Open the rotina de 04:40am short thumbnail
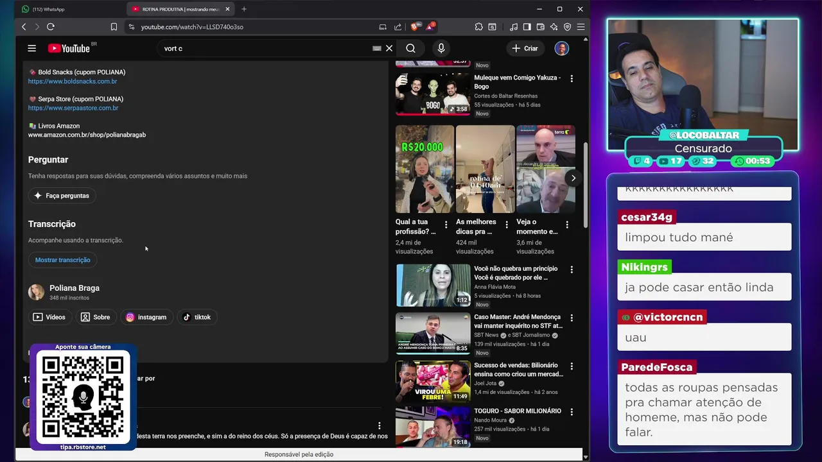 [485, 169]
